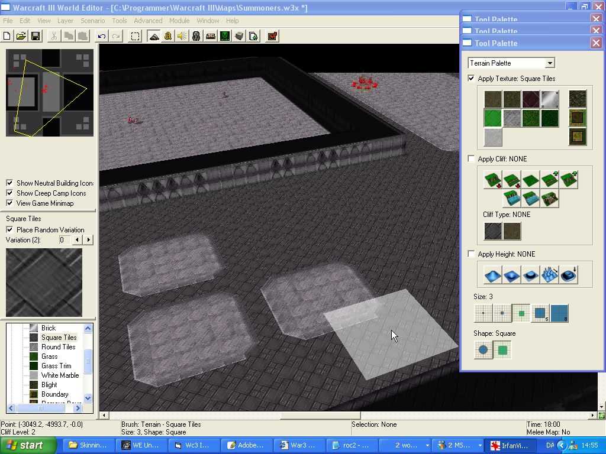
Task: Create a new map with New icon
Action: (7, 36)
